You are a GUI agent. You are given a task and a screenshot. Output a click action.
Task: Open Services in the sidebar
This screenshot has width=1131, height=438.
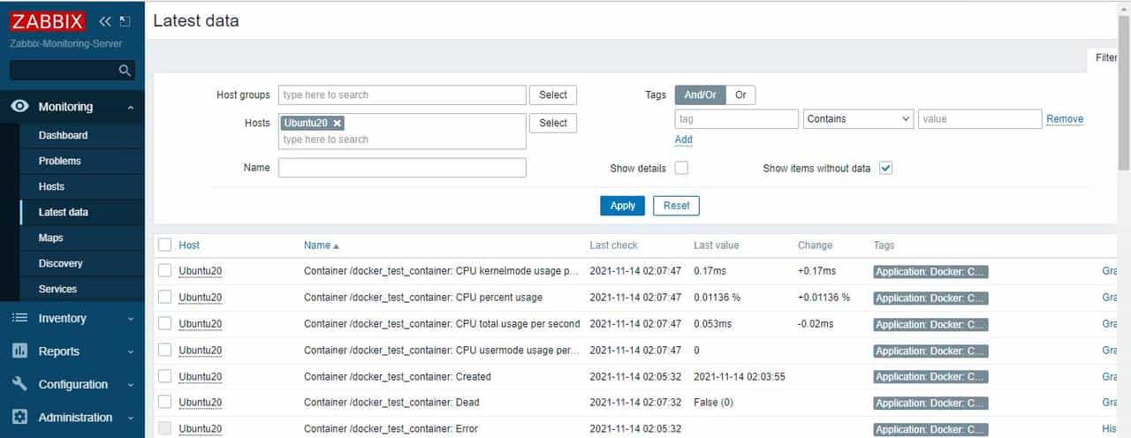[x=57, y=289]
